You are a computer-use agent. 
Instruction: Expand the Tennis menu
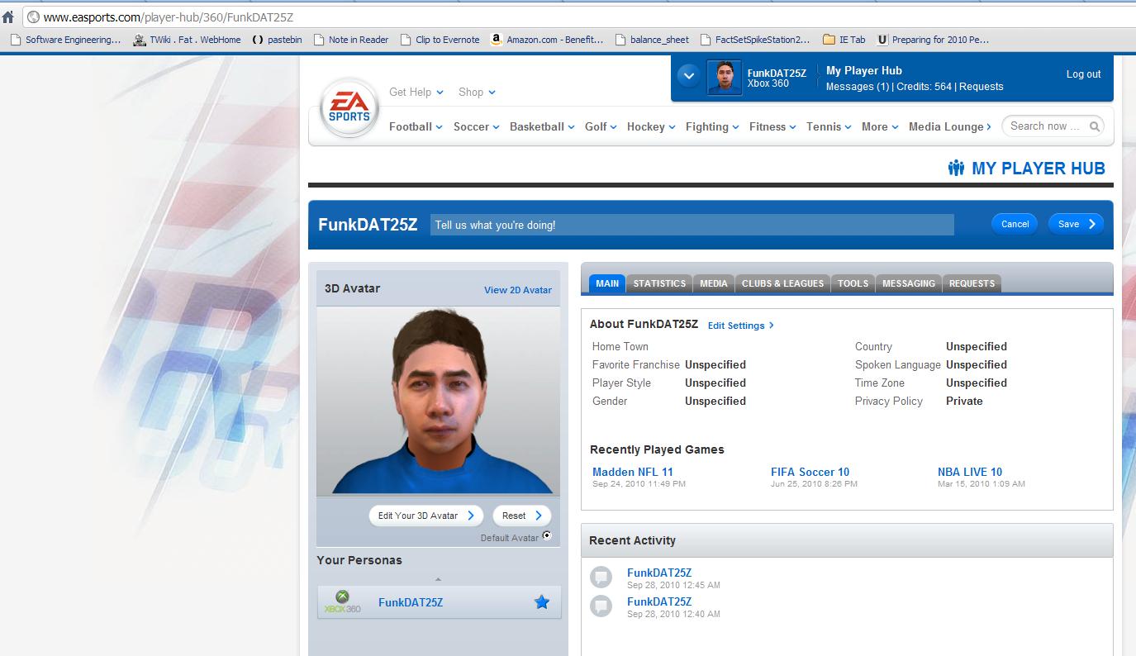(x=829, y=126)
